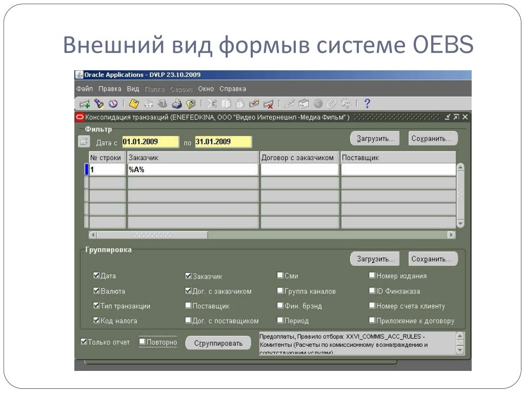Toggle the Код налога checkbox
Screen dimensions: 525x394
pyautogui.click(x=96, y=320)
